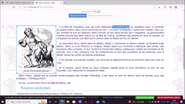Click the highlighted 'le dixième jour' text
Screen dimensions: 185x104
point(121,27)
